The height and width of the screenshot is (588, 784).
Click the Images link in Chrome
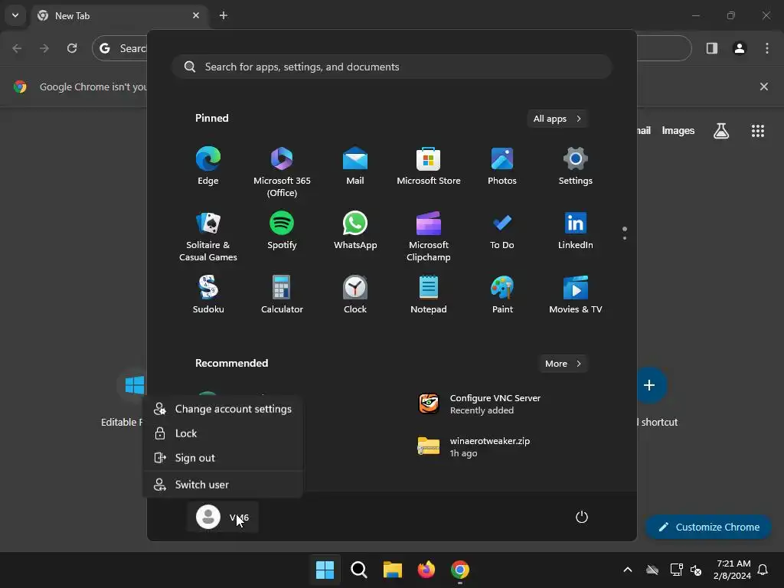pyautogui.click(x=678, y=130)
